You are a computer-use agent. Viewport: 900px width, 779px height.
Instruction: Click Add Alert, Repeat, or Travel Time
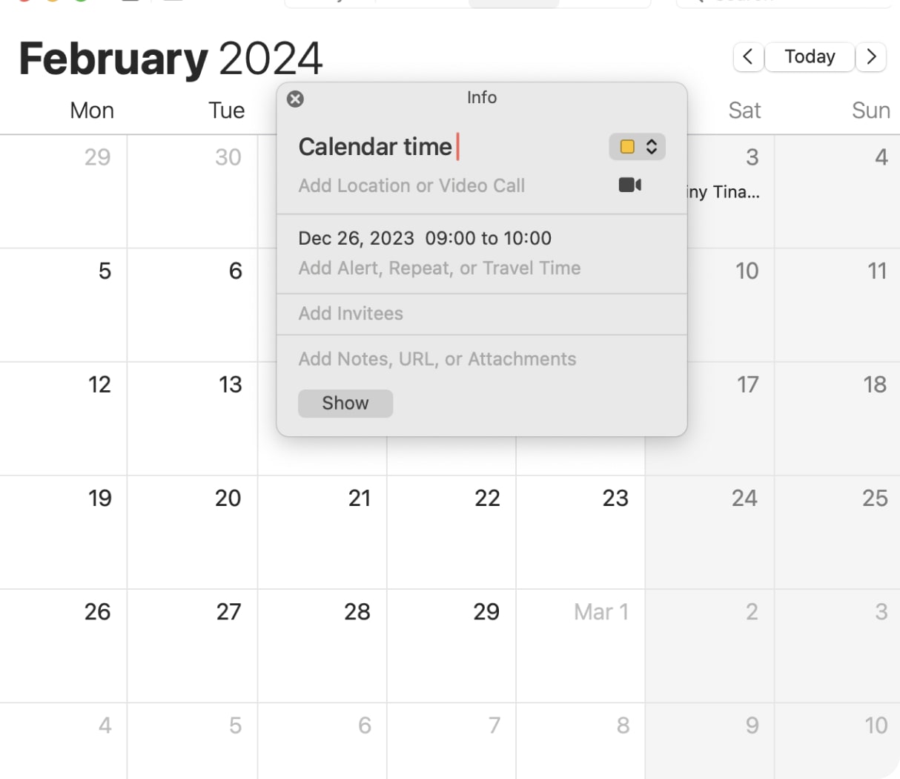(x=439, y=268)
